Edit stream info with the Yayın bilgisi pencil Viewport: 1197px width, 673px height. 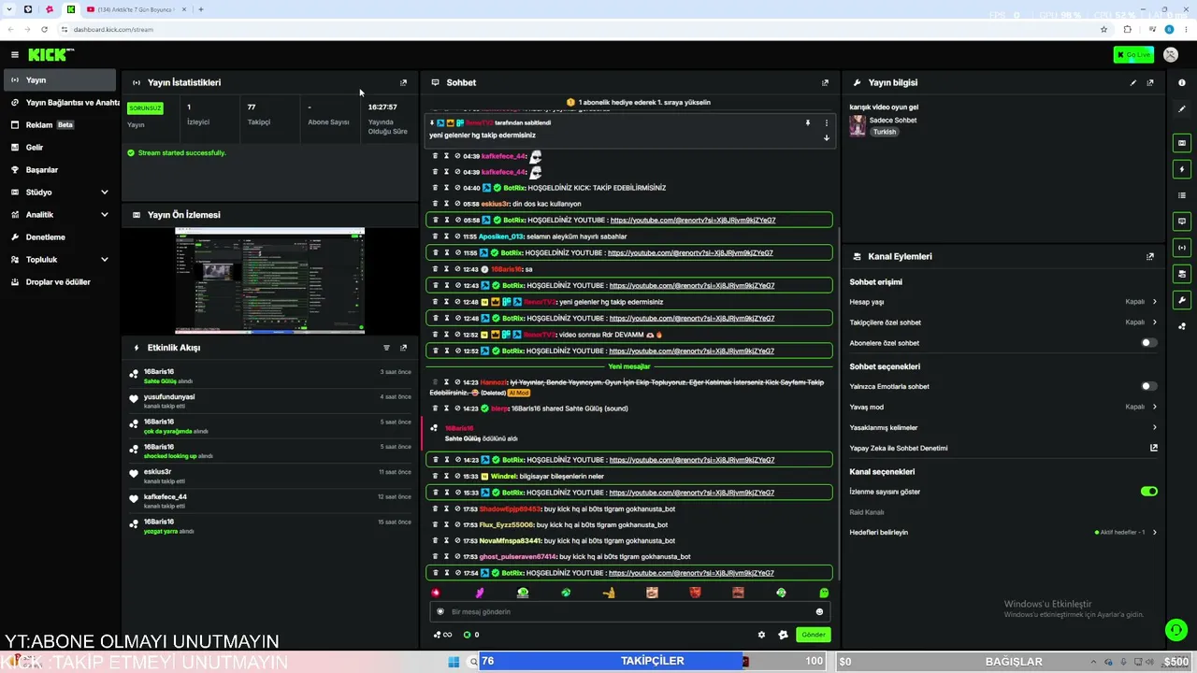click(1133, 82)
